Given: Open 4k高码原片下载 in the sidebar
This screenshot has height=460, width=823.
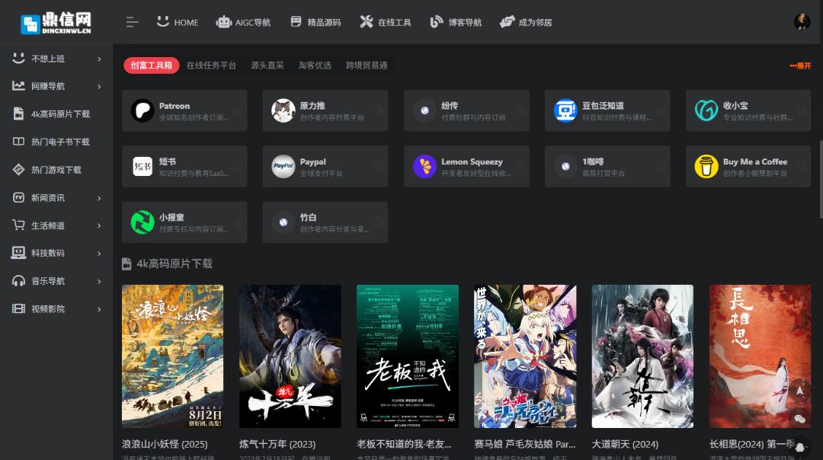Looking at the screenshot, I should click(59, 114).
